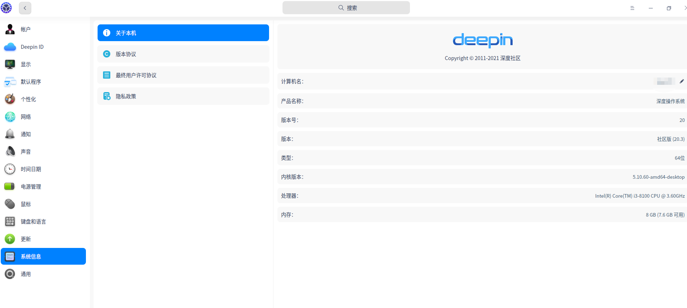Select 通知 in the sidebar
Screen dimensions: 687x308
43,134
